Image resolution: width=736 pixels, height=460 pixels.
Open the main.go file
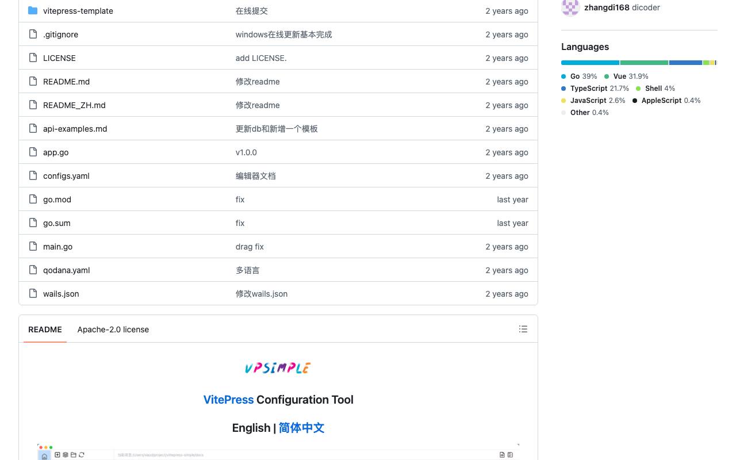point(57,247)
